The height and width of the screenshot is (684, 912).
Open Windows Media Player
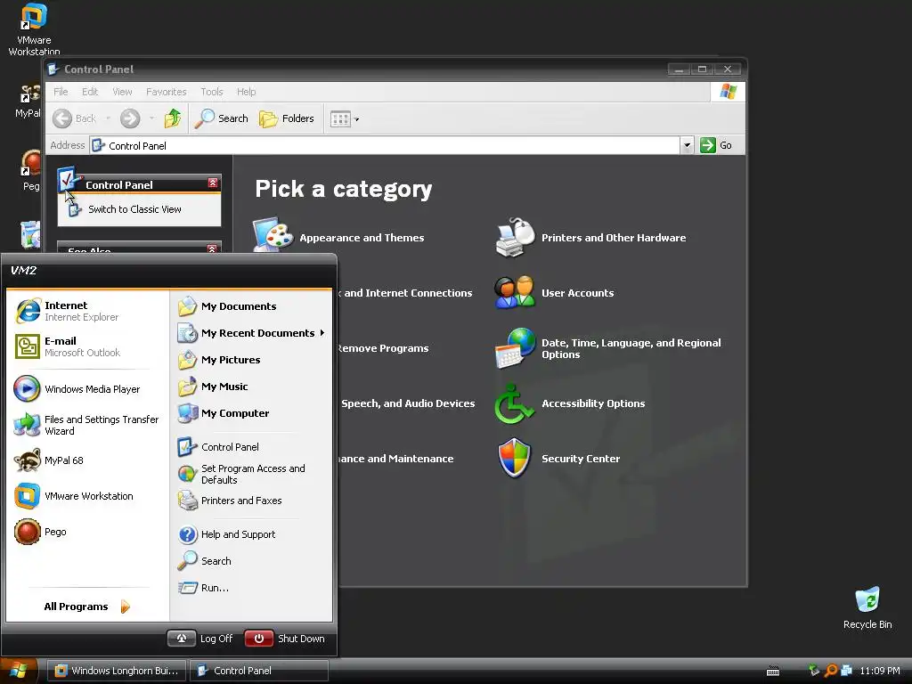click(87, 389)
